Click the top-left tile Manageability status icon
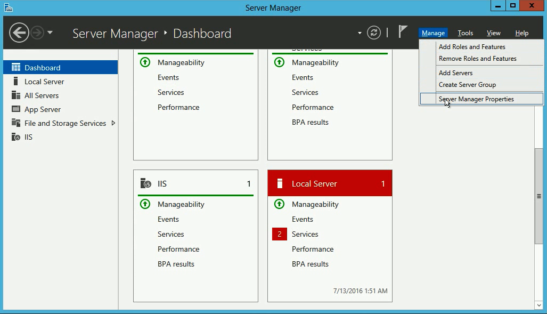The width and height of the screenshot is (547, 314). pos(145,62)
